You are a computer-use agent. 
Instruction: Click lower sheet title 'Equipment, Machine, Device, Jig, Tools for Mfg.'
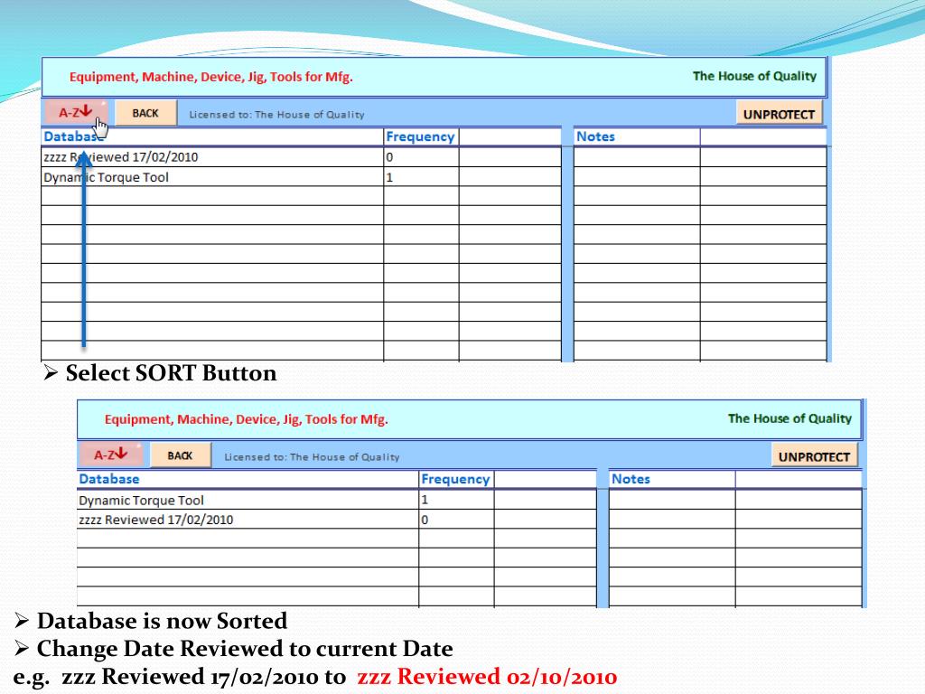pos(246,419)
